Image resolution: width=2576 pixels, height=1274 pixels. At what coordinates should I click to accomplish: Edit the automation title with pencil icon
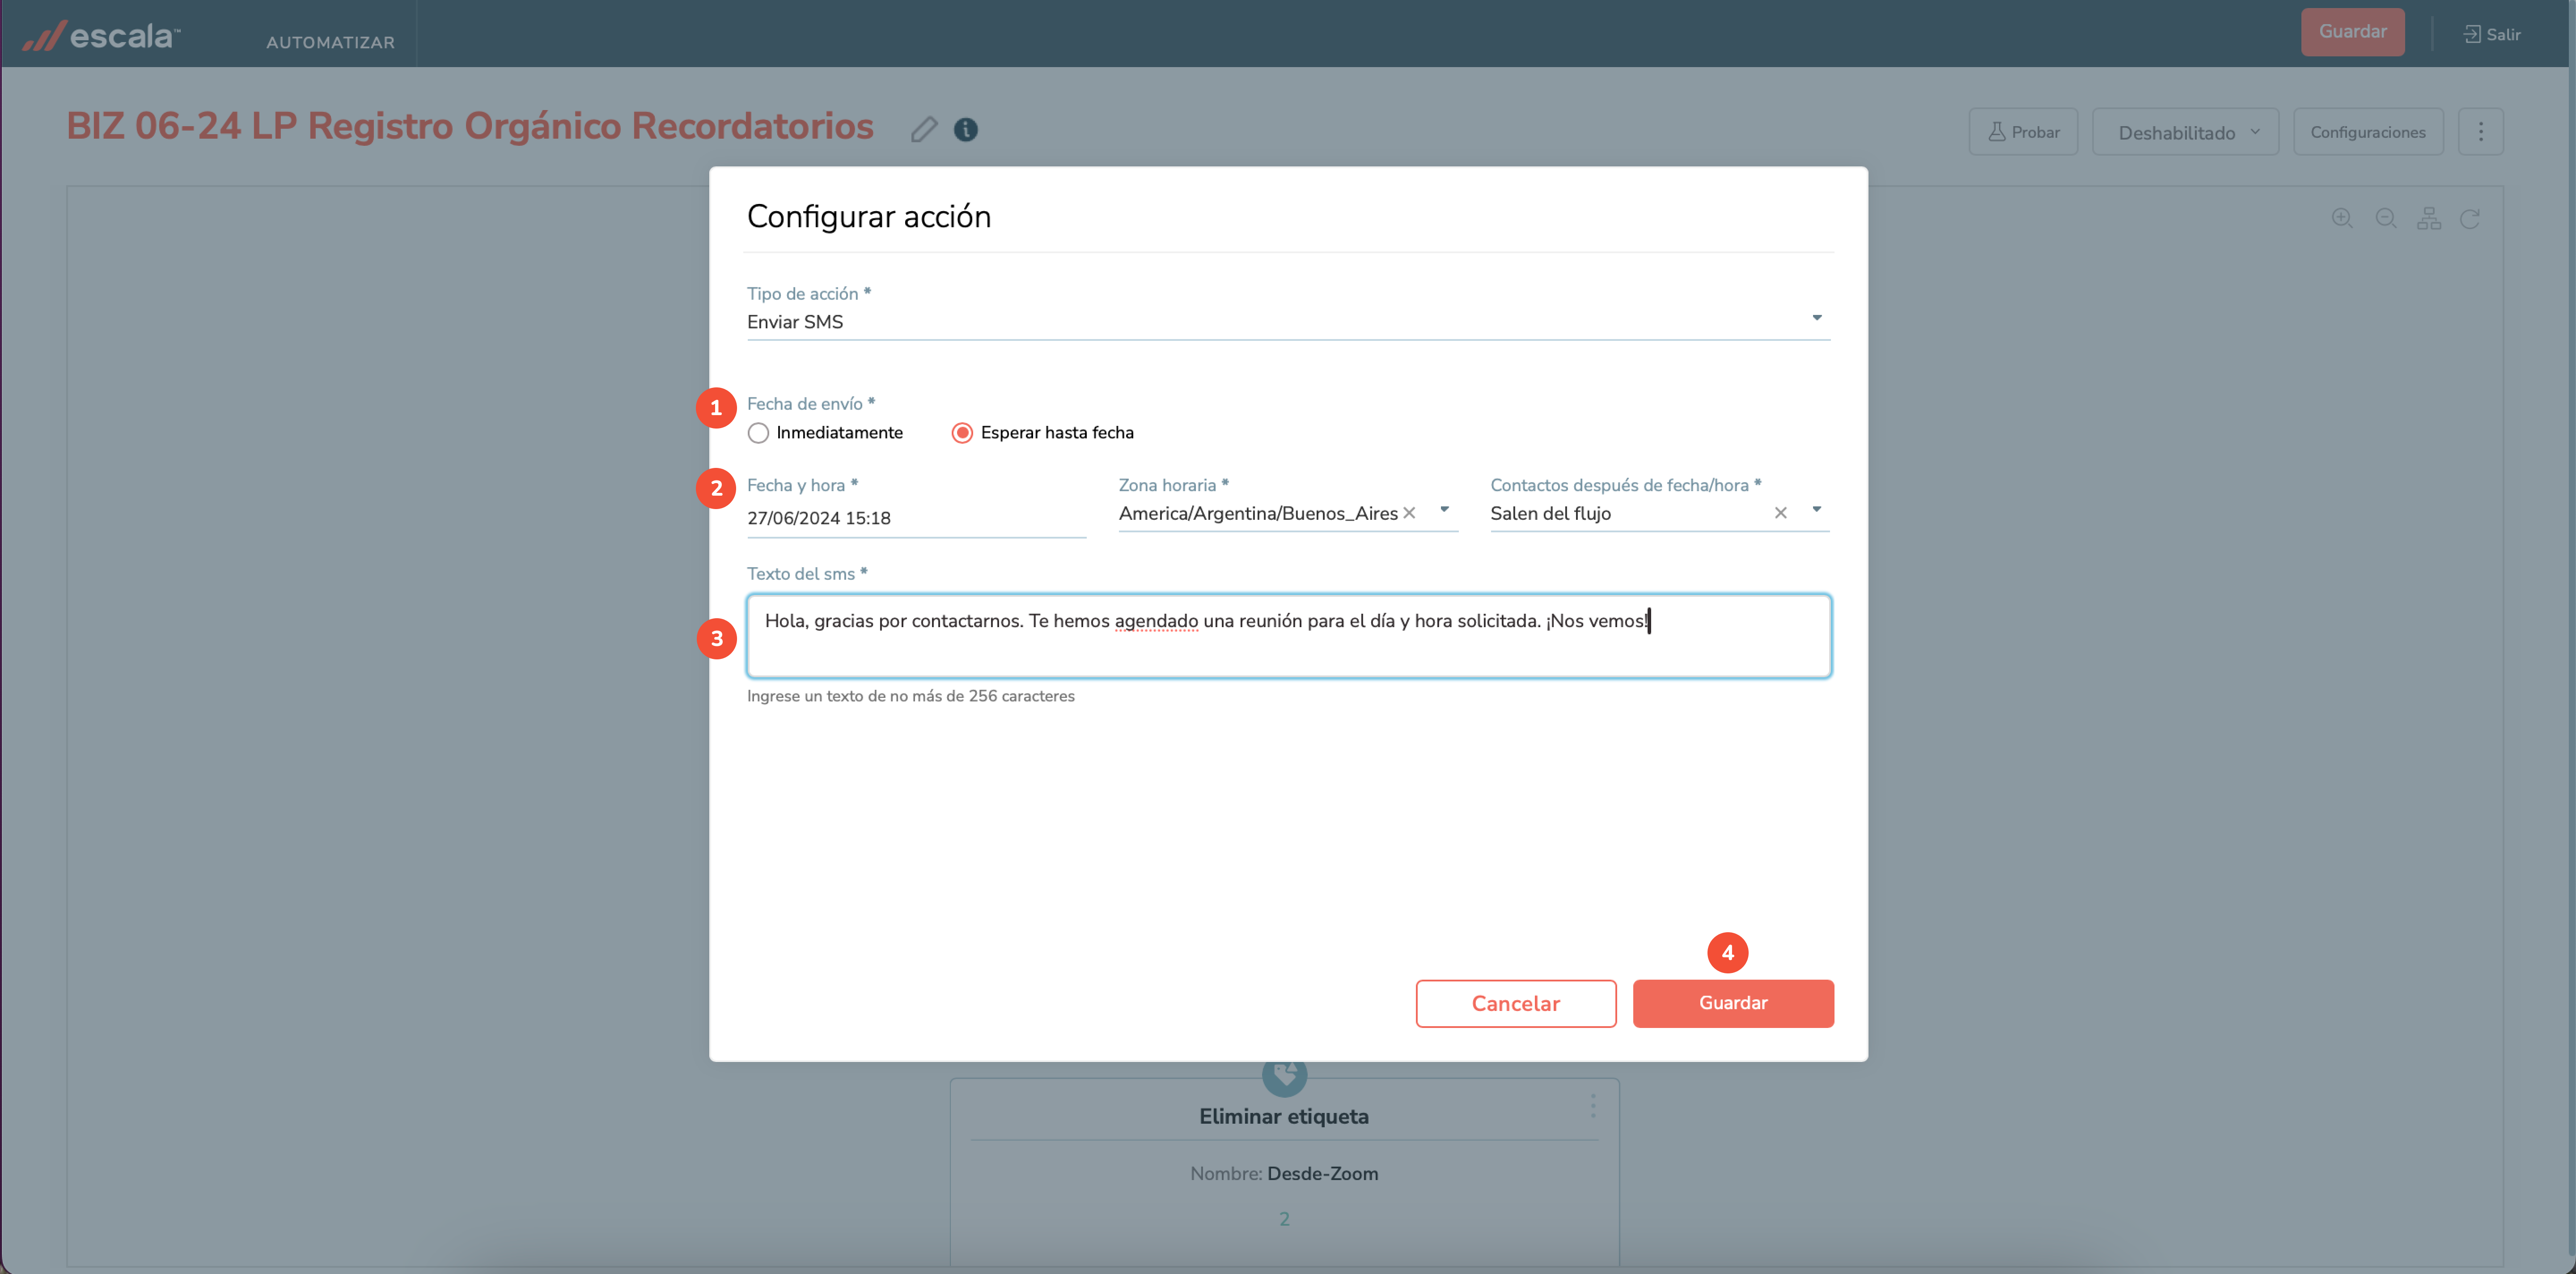(924, 129)
